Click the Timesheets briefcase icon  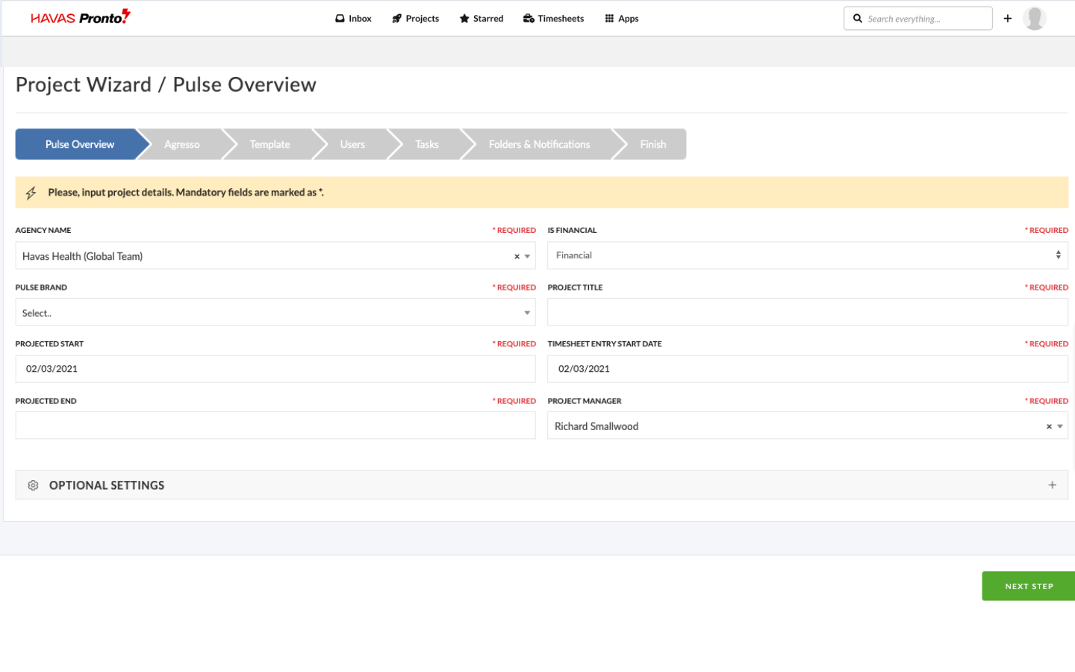529,19
